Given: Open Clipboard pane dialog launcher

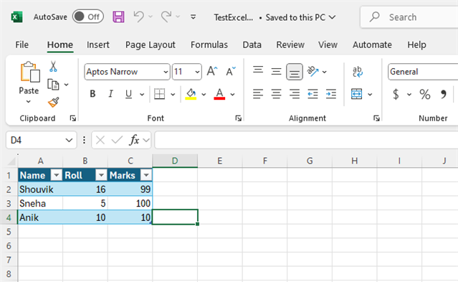Looking at the screenshot, I should click(72, 118).
